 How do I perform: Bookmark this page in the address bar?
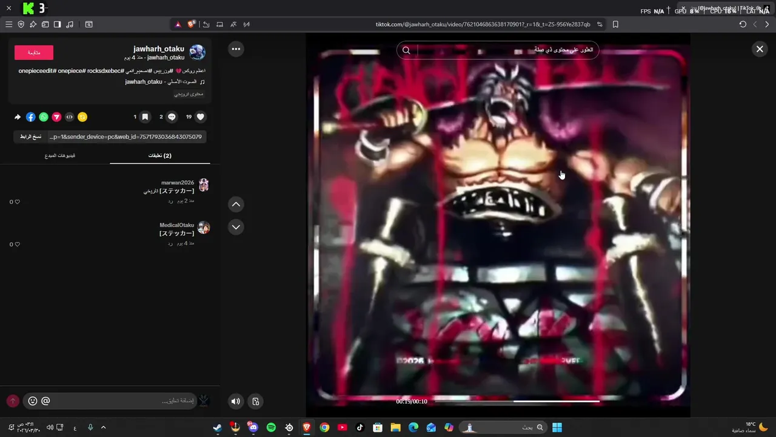(615, 24)
